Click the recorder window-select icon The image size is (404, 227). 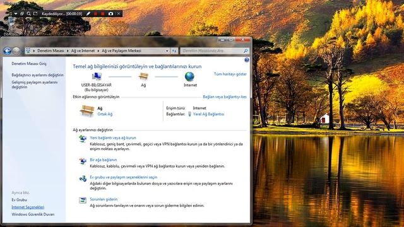22,14
